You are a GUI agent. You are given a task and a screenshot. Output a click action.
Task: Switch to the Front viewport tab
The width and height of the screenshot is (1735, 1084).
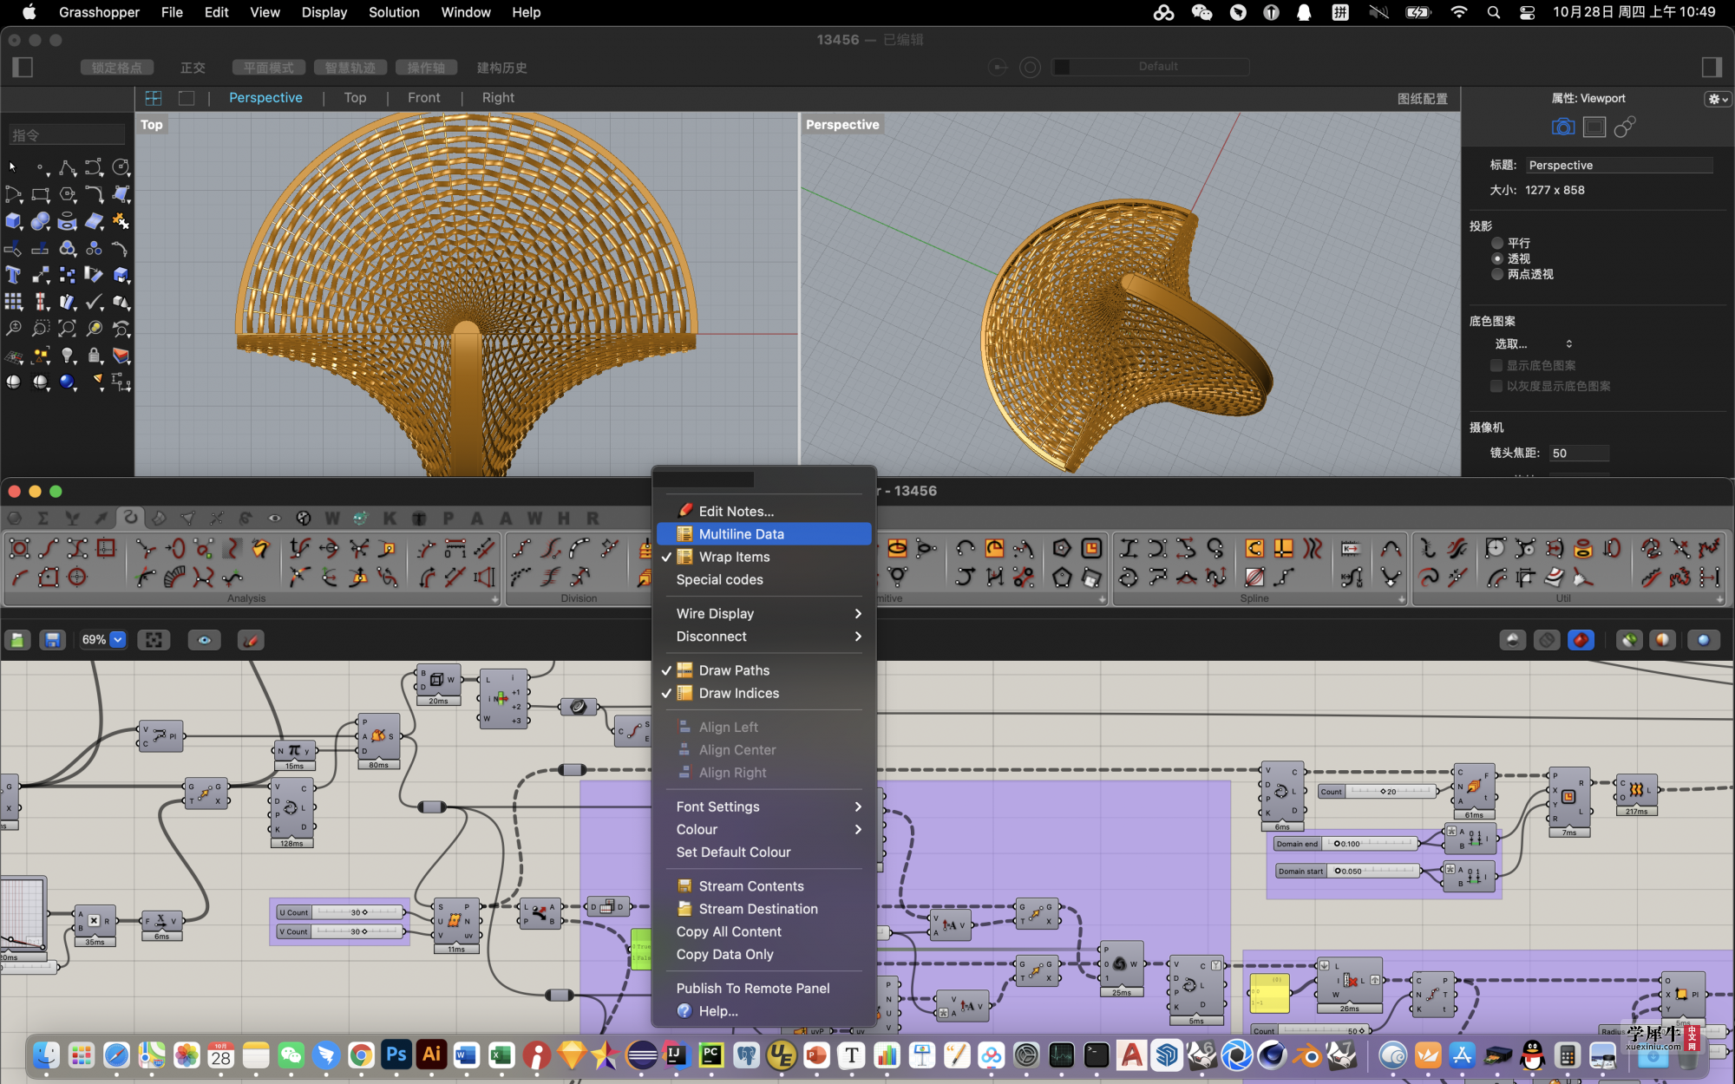click(x=424, y=98)
